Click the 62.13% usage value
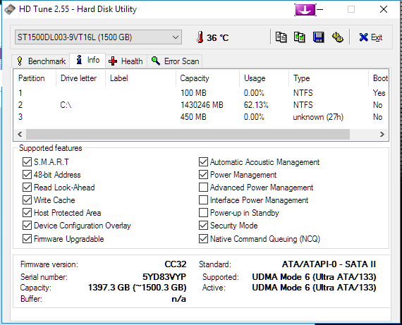The image size is (402, 325). point(256,105)
